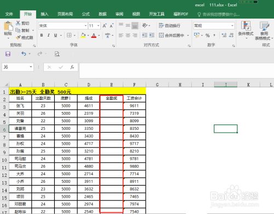Open the Alignment group dialog launcher
Screen dimensions: 274x214
click(x=189, y=46)
